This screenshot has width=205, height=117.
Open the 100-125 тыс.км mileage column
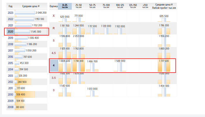(x=120, y=6)
